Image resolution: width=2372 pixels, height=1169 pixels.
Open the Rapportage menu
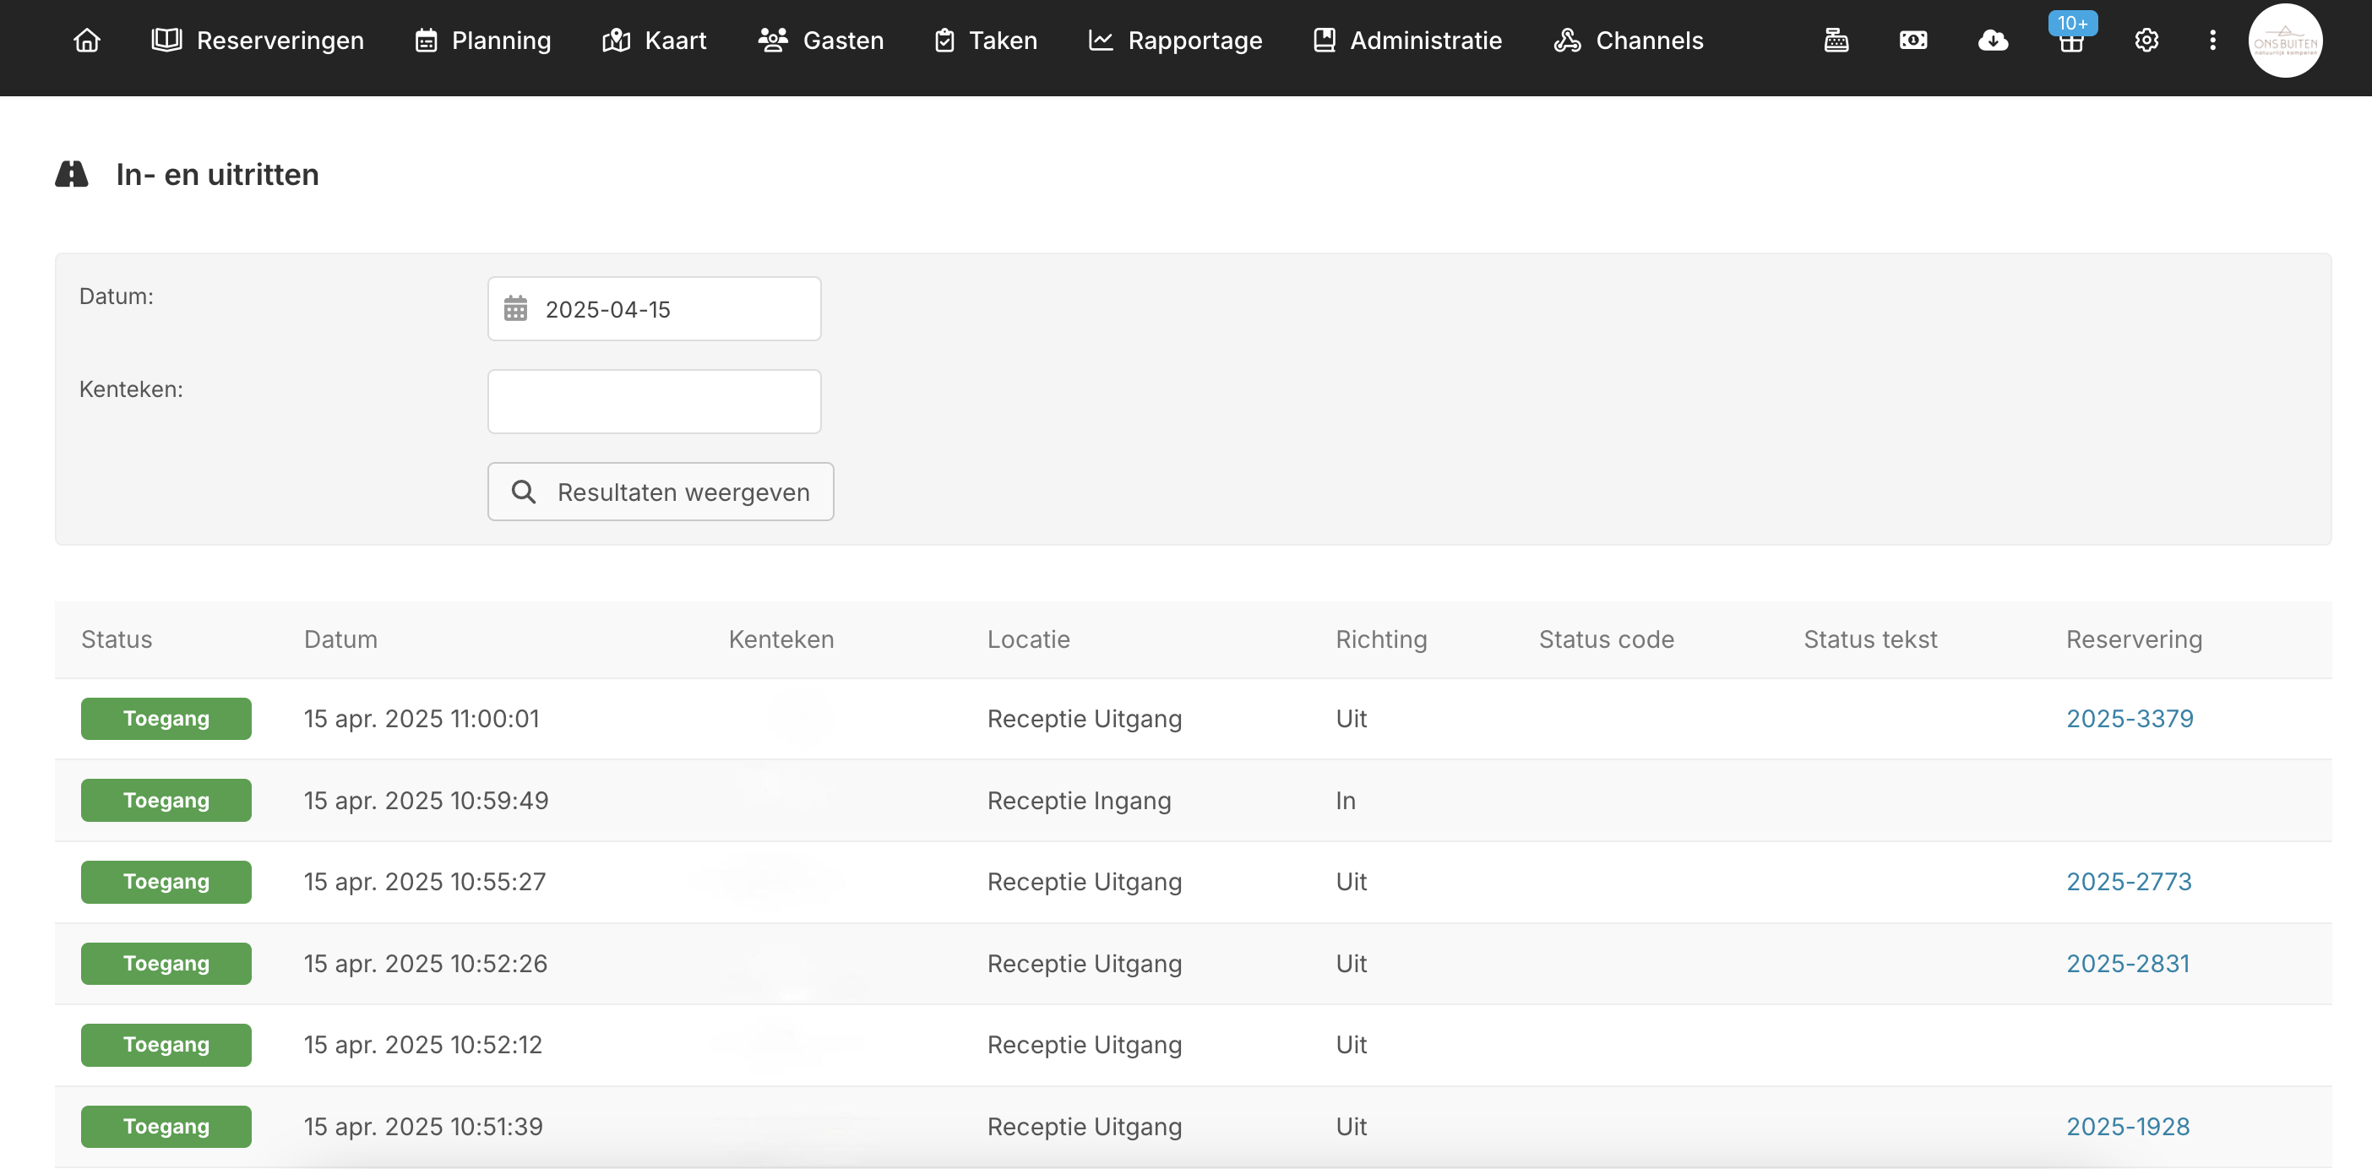[1175, 41]
